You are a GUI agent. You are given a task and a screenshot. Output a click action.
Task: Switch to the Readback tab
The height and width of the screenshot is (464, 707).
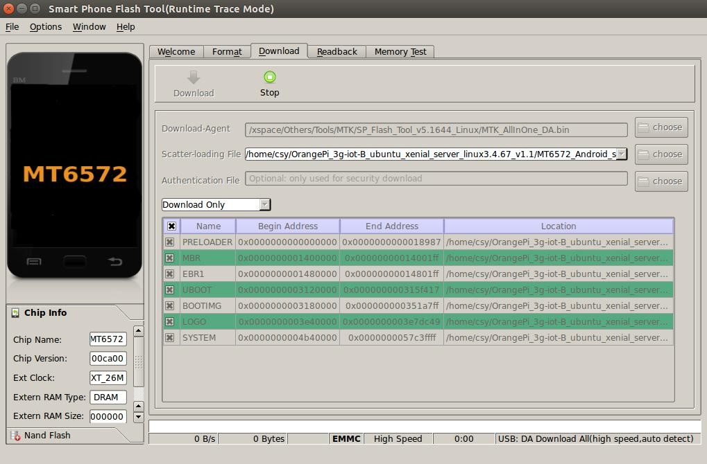click(337, 52)
